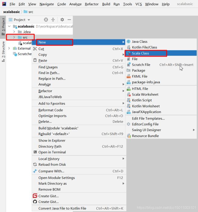The height and width of the screenshot is (212, 198).
Task: Choose Add to Favorites menu entry
Action: point(79,103)
